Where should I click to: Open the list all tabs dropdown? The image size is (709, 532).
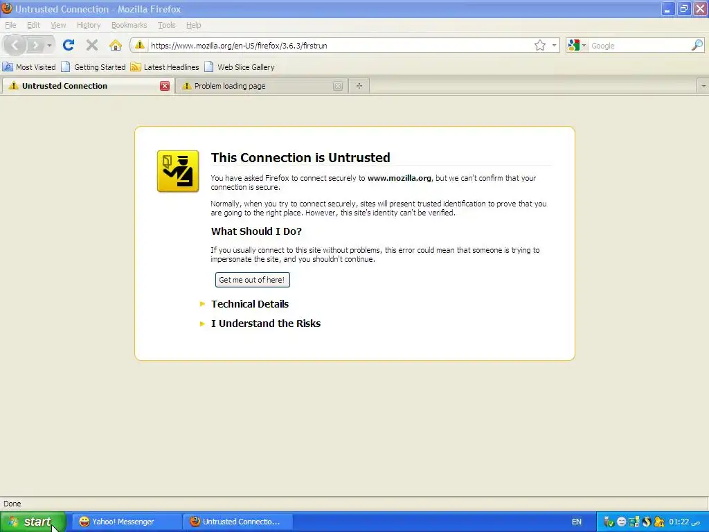703,86
